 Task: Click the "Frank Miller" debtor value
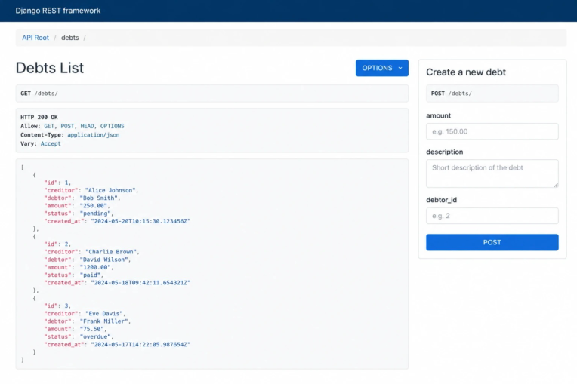[103, 321]
